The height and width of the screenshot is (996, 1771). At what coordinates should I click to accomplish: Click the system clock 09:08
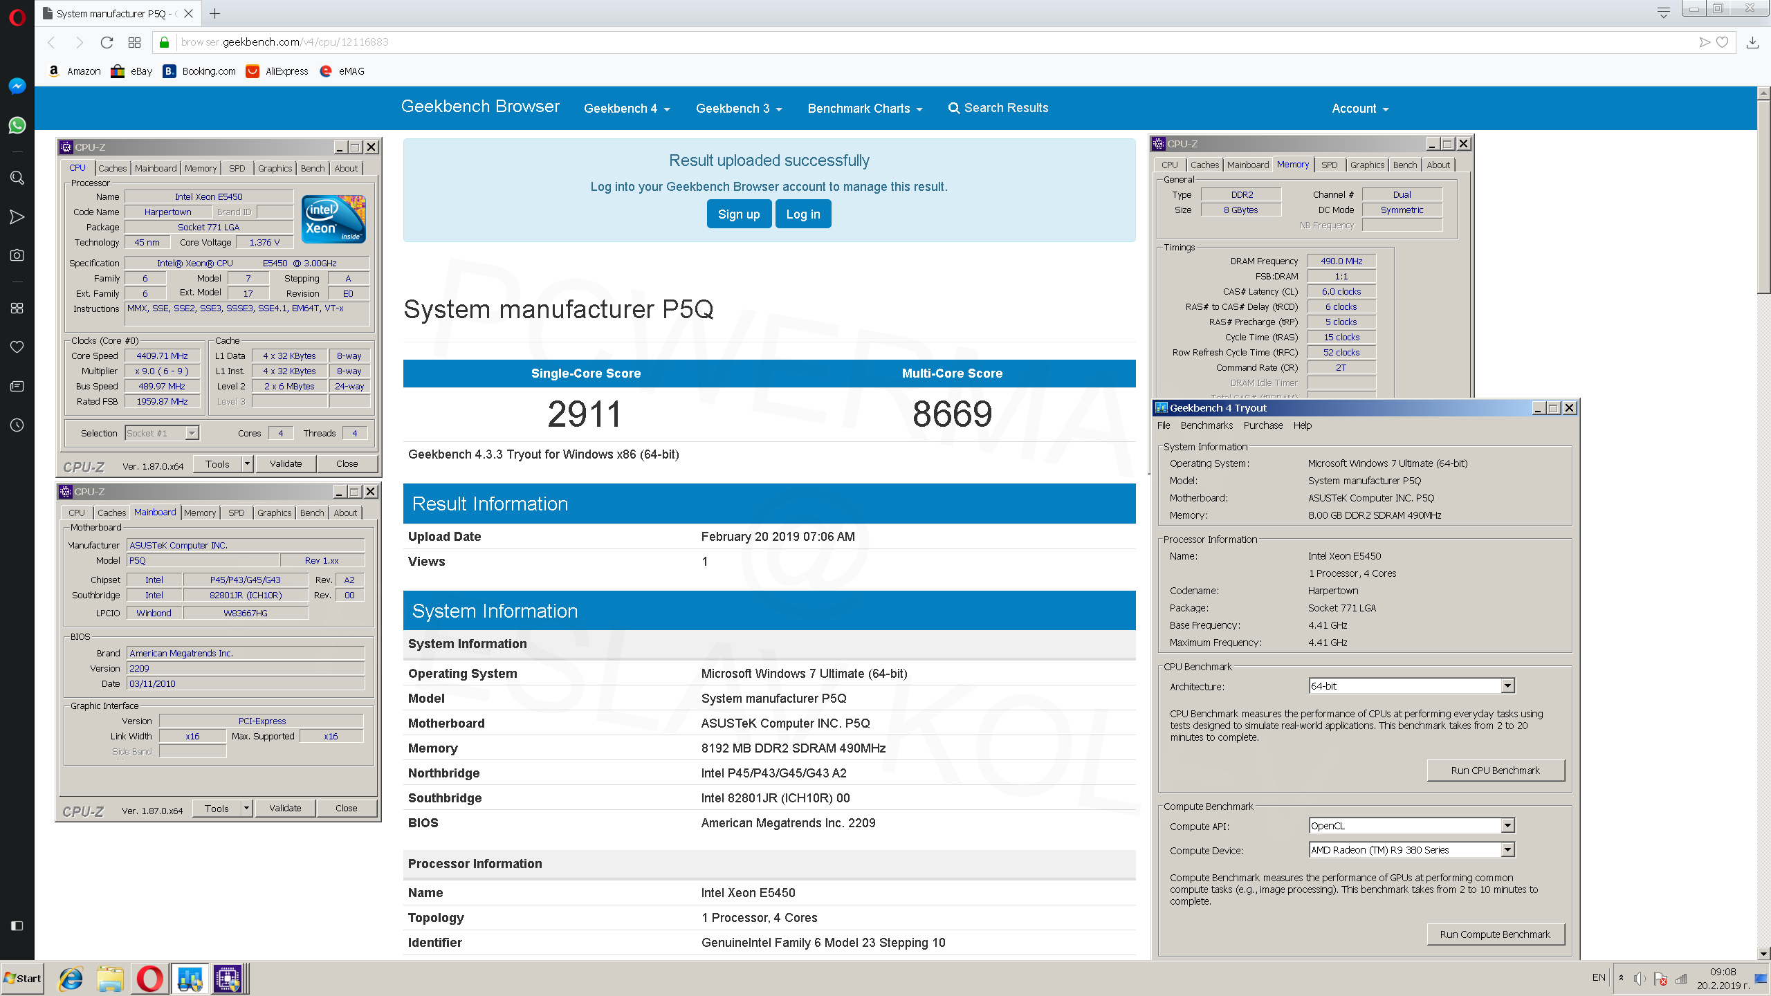point(1723,972)
